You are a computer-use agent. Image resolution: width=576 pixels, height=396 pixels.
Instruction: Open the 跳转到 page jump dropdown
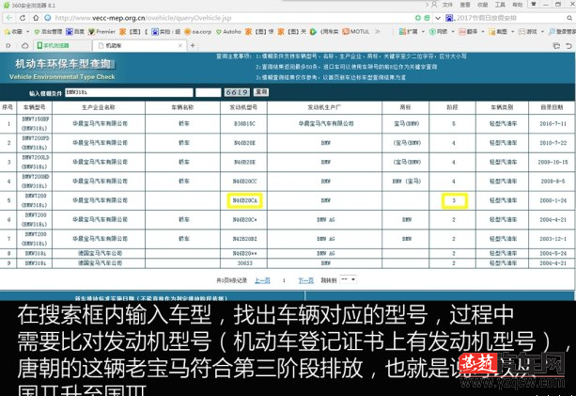(x=348, y=279)
